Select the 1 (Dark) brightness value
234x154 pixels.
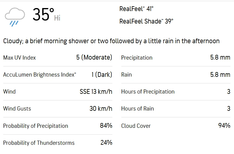tap(102, 75)
